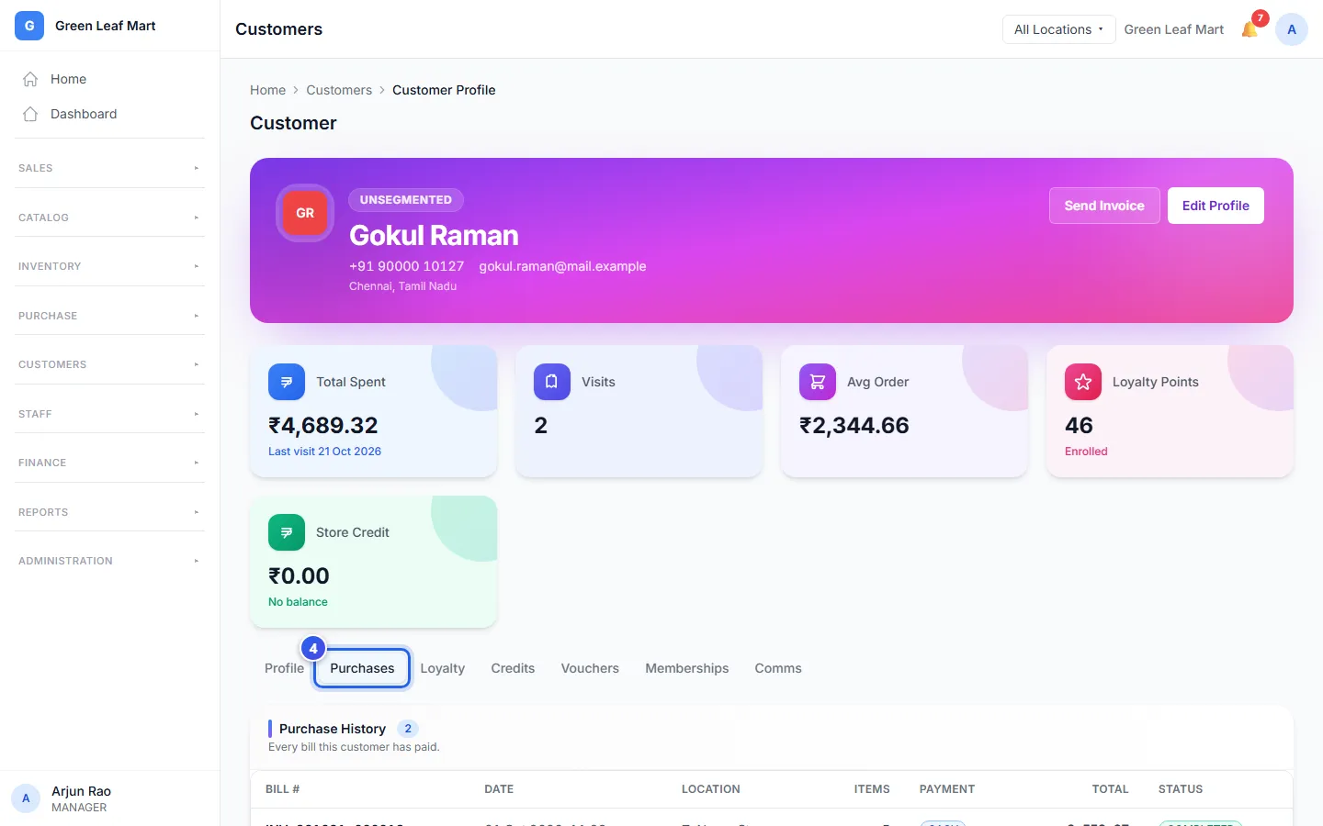Click the gokul.raman@mail.example email

pyautogui.click(x=562, y=266)
